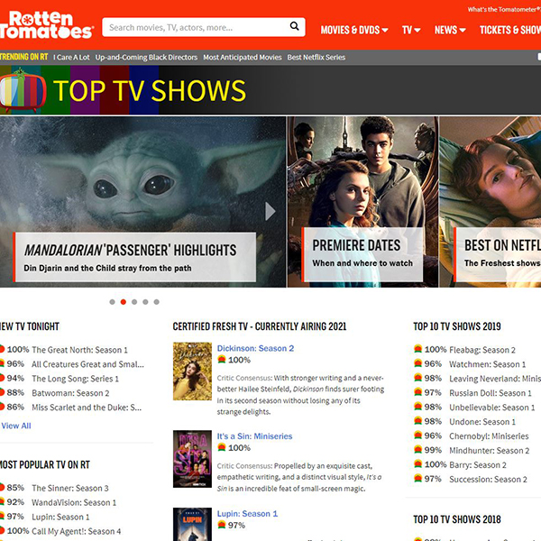Open All Creatures Great and Small entry
This screenshot has height=541, width=541.
tap(87, 364)
